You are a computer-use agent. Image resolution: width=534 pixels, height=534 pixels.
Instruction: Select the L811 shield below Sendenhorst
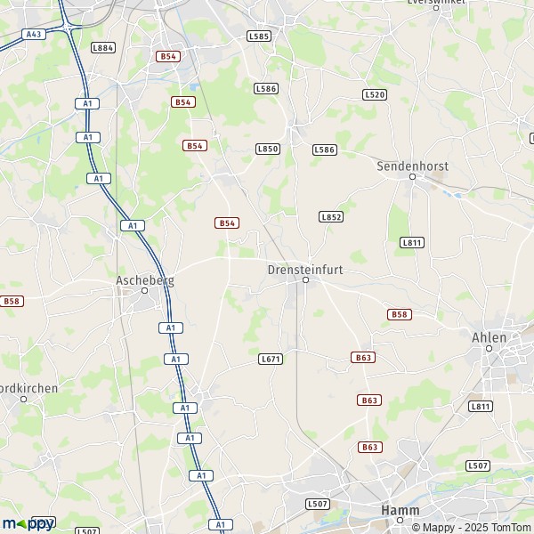click(x=412, y=242)
